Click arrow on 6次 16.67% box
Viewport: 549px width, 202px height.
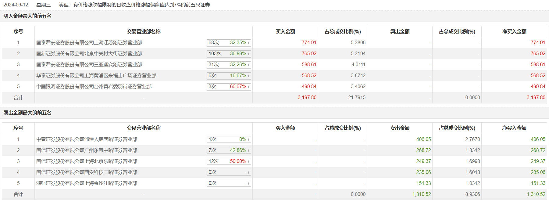coord(249,76)
